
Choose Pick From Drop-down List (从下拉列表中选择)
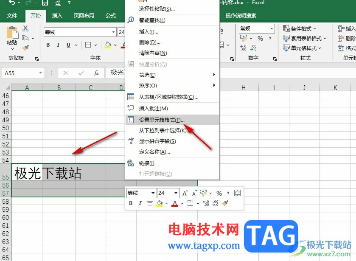click(x=172, y=130)
